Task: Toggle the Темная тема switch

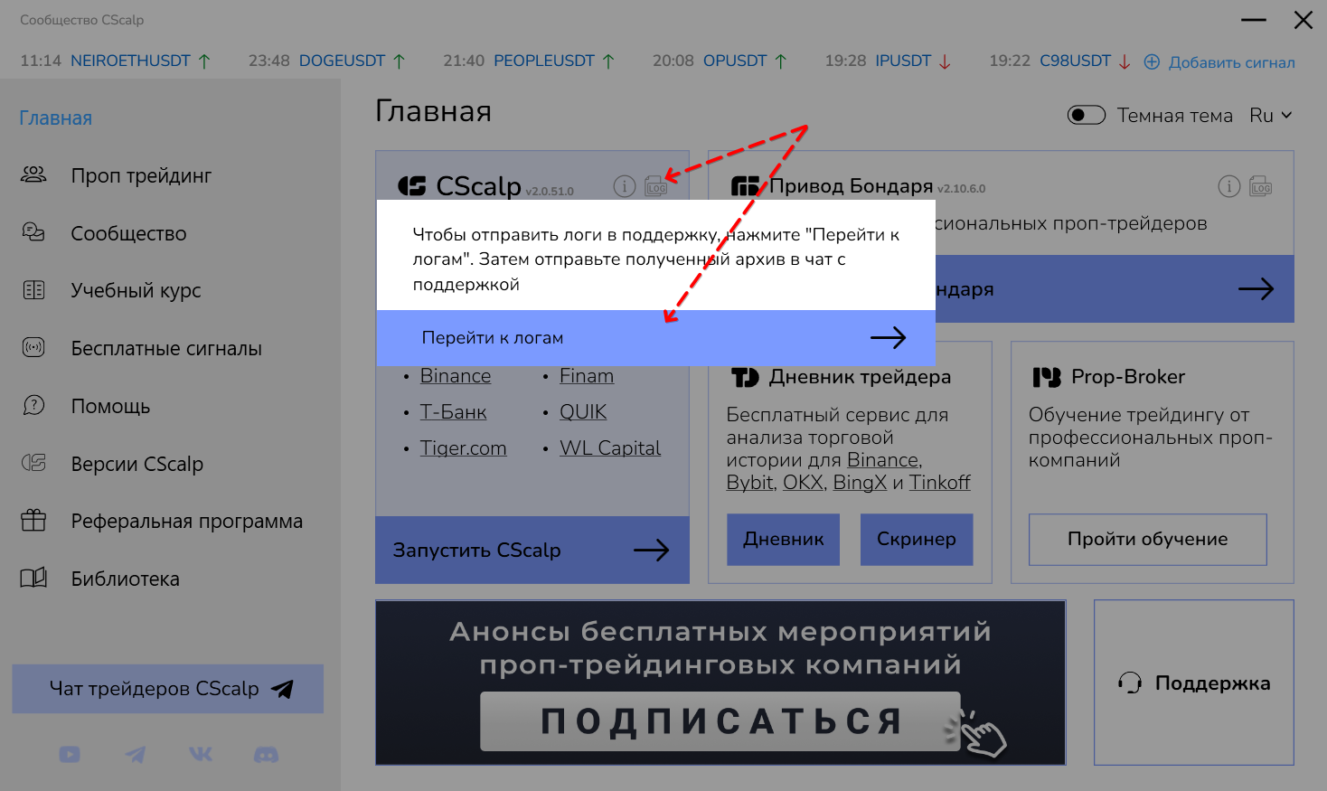Action: tap(1086, 115)
